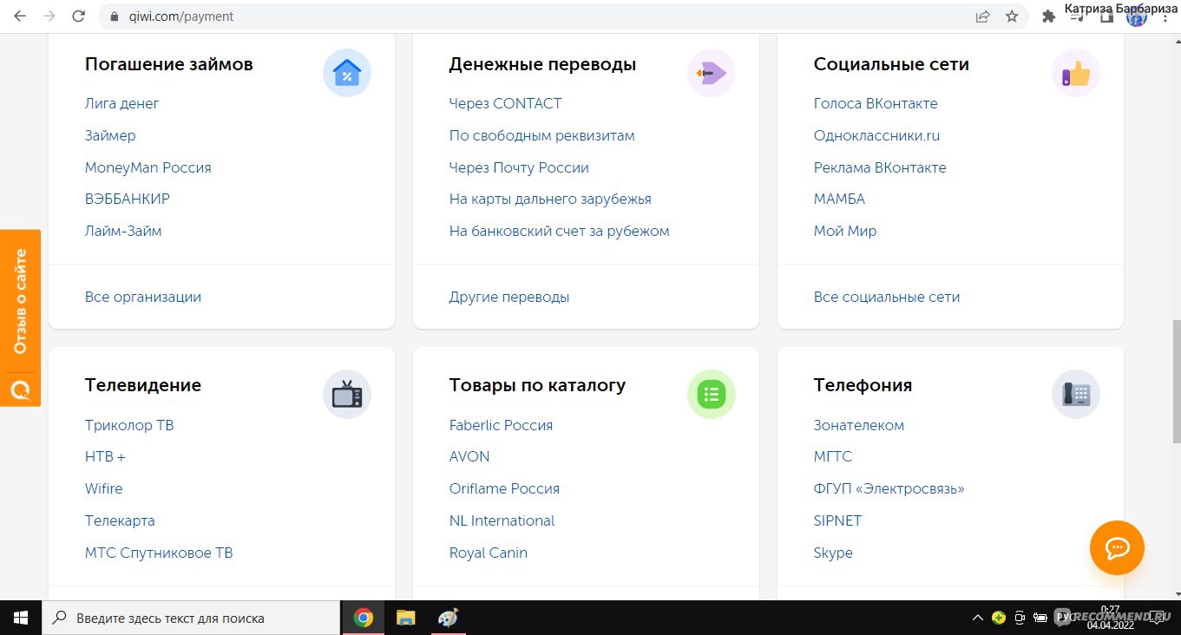Open 'МТС Спутниковое ТВ' payment

[x=159, y=553]
